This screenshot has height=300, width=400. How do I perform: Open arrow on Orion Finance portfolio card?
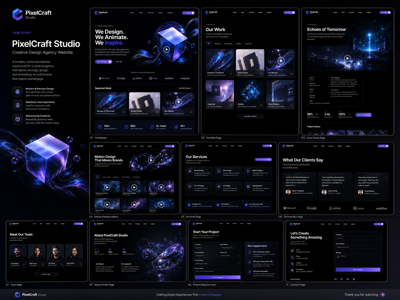tap(291, 105)
